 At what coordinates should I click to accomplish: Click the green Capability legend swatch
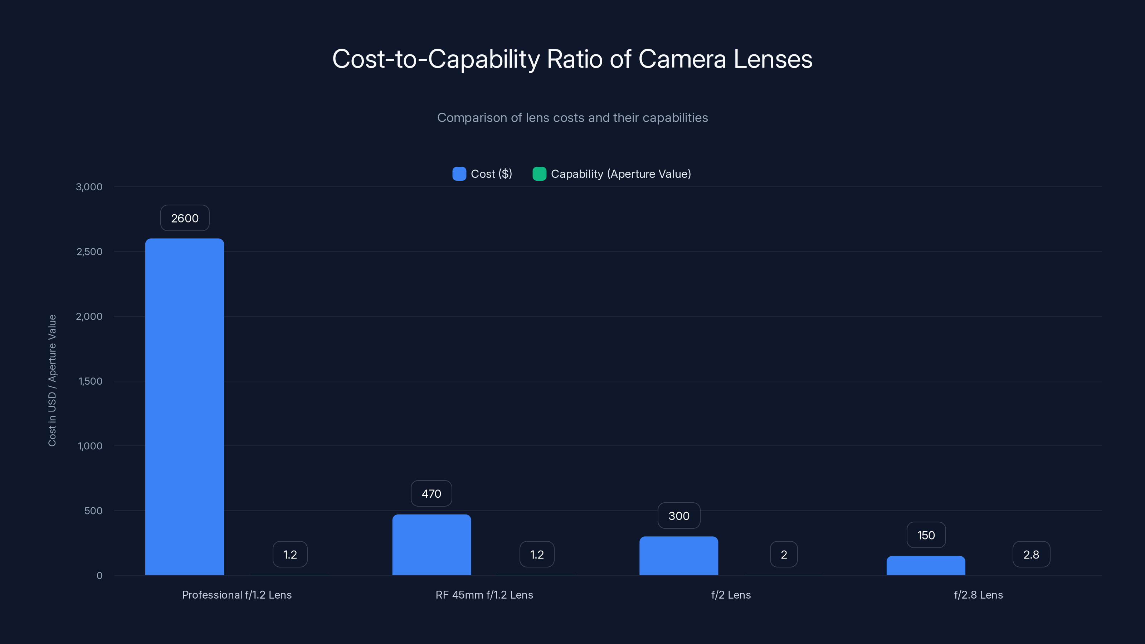coord(540,174)
